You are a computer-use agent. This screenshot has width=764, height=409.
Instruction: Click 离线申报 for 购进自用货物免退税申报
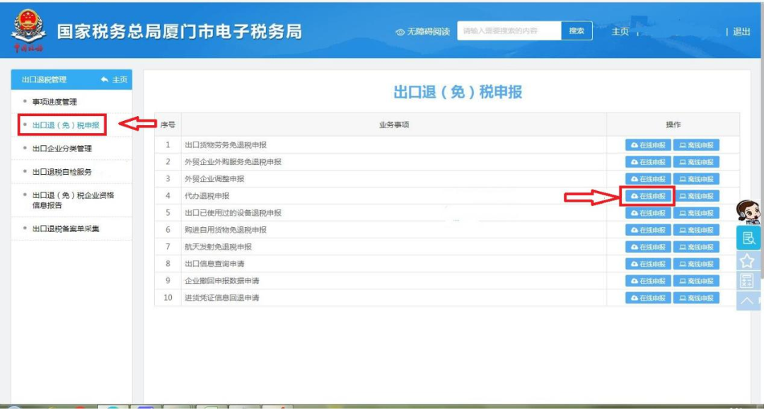point(696,229)
